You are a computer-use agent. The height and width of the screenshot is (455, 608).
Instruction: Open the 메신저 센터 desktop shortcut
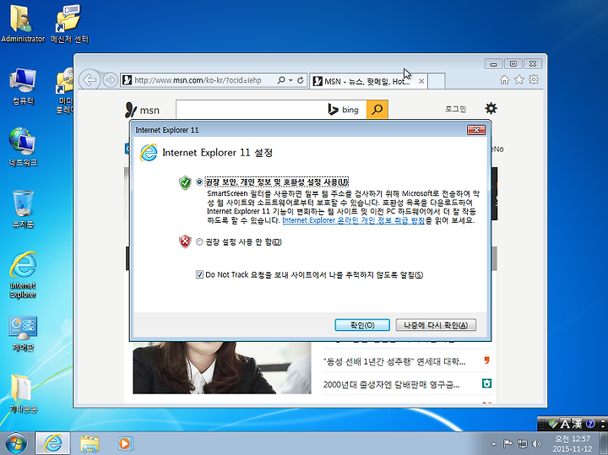click(x=69, y=23)
